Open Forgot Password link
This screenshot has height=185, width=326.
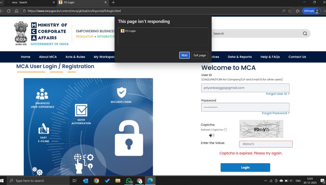[x=275, y=113]
